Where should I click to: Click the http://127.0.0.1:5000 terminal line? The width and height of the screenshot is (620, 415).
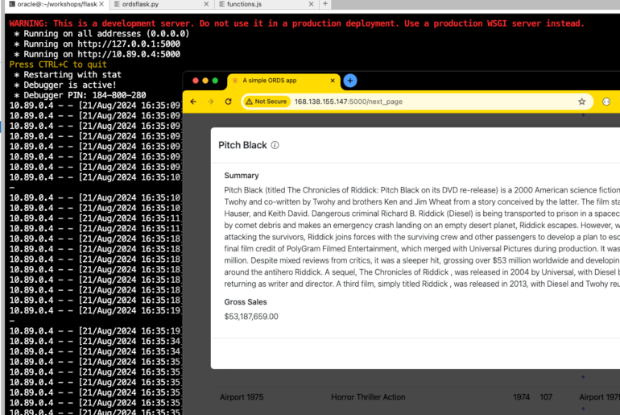97,44
